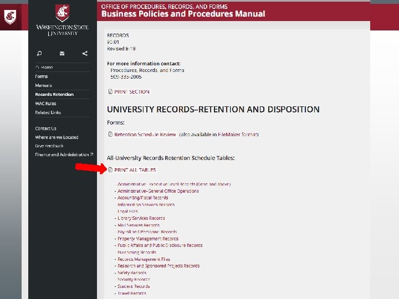Viewport: 399px width, 299px height.
Task: Click Give Feedback in sidebar
Action: 49,146
